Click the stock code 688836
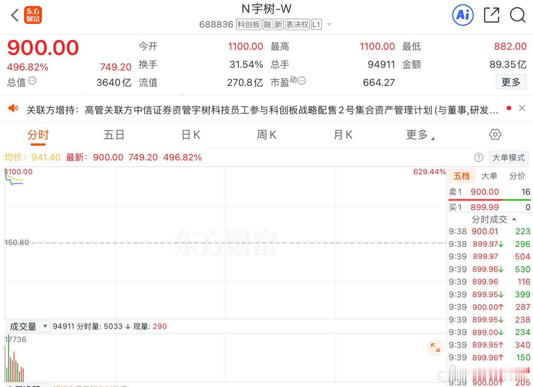This screenshot has height=387, width=533. point(216,24)
